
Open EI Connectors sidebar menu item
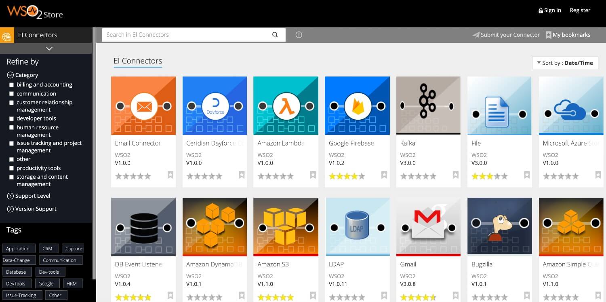pos(46,35)
